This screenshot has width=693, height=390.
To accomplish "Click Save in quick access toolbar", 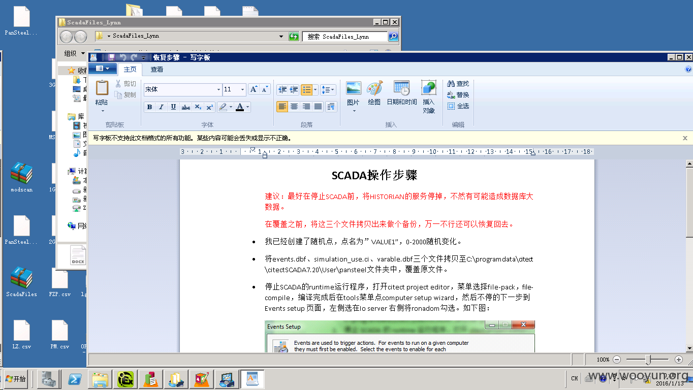I will click(x=111, y=57).
